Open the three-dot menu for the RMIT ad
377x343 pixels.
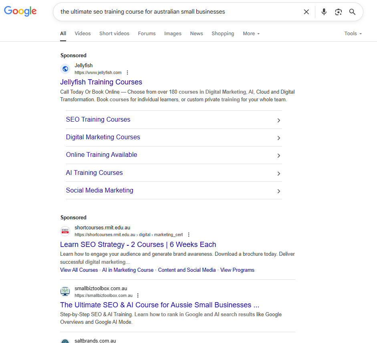(x=189, y=235)
